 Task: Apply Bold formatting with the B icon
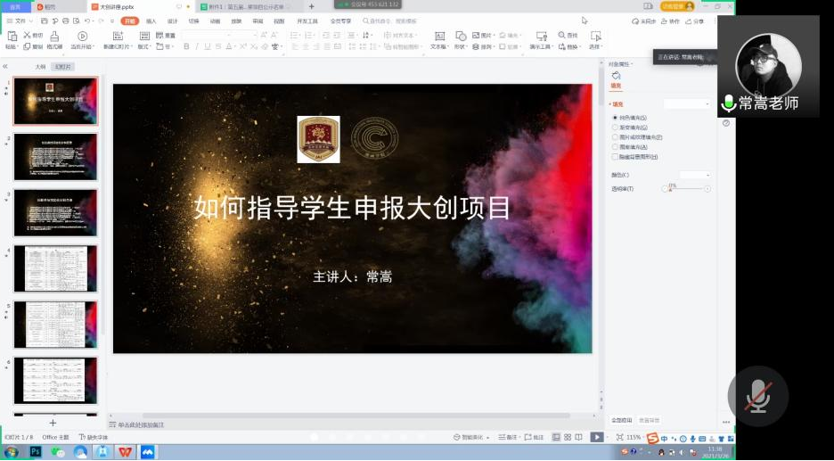pos(186,46)
